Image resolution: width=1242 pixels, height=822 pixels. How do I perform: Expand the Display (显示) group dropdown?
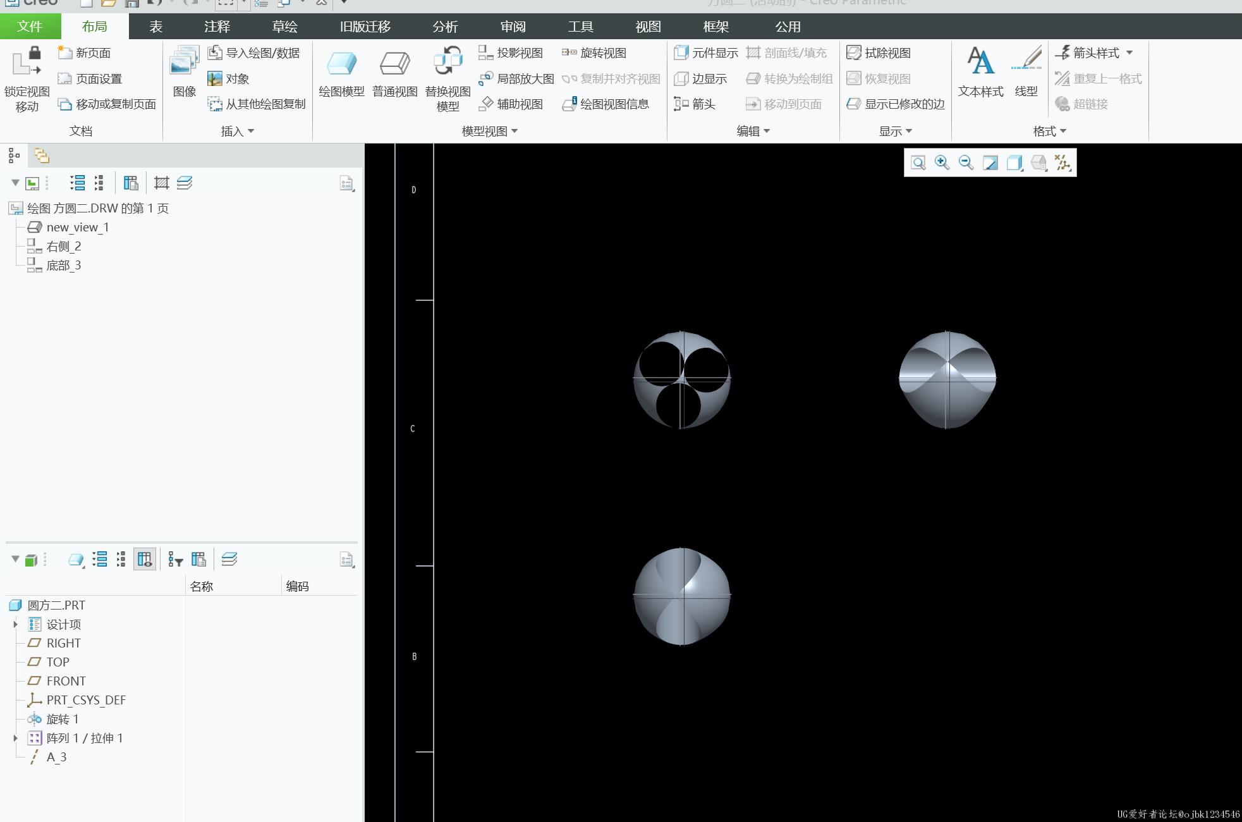896,131
